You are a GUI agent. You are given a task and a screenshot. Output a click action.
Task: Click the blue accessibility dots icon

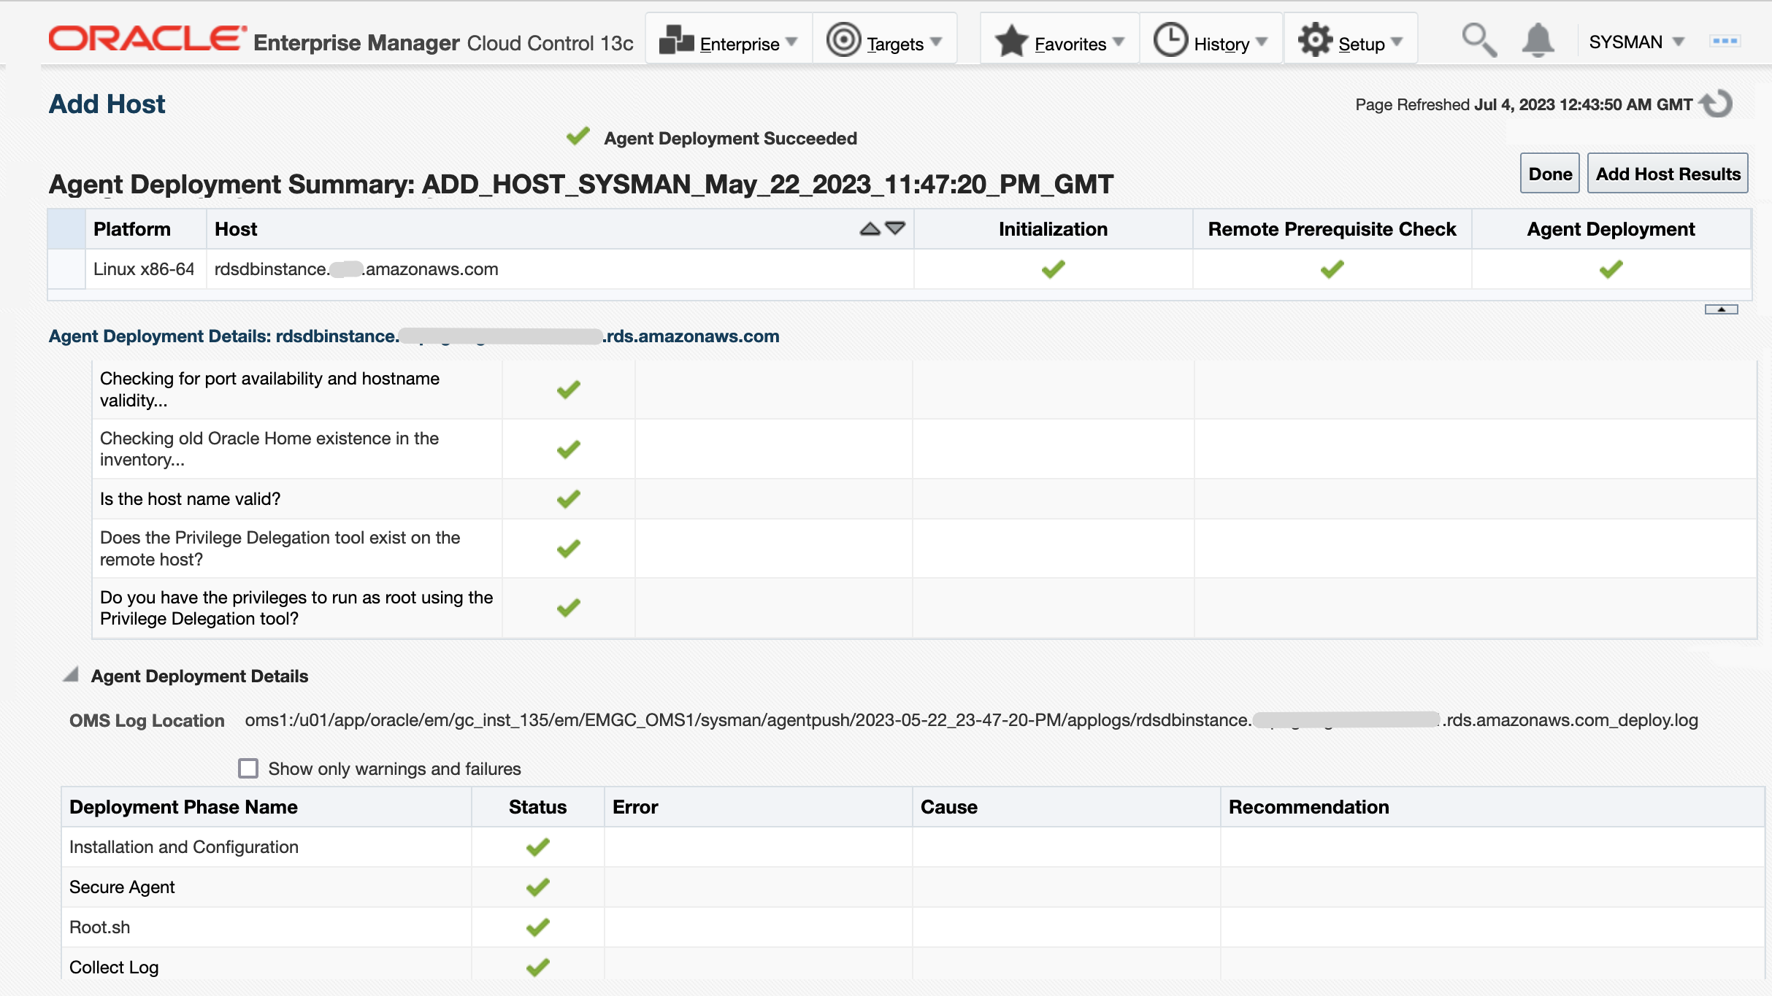pos(1725,42)
